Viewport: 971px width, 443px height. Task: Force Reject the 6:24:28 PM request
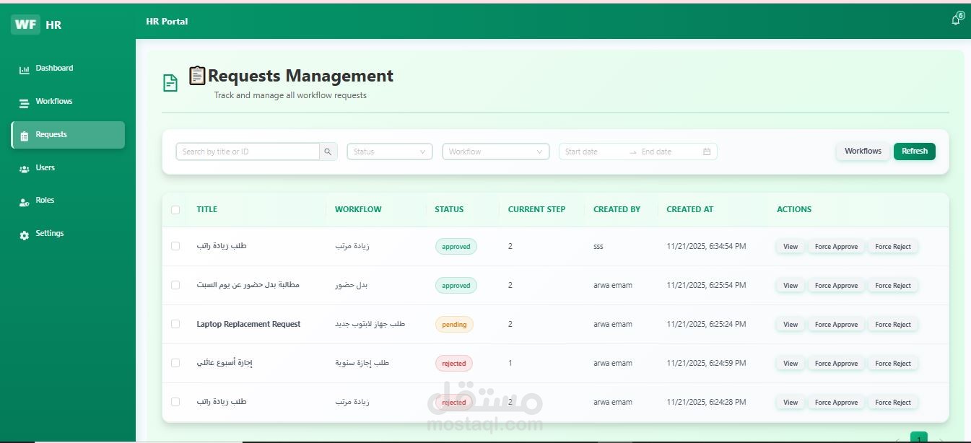893,403
